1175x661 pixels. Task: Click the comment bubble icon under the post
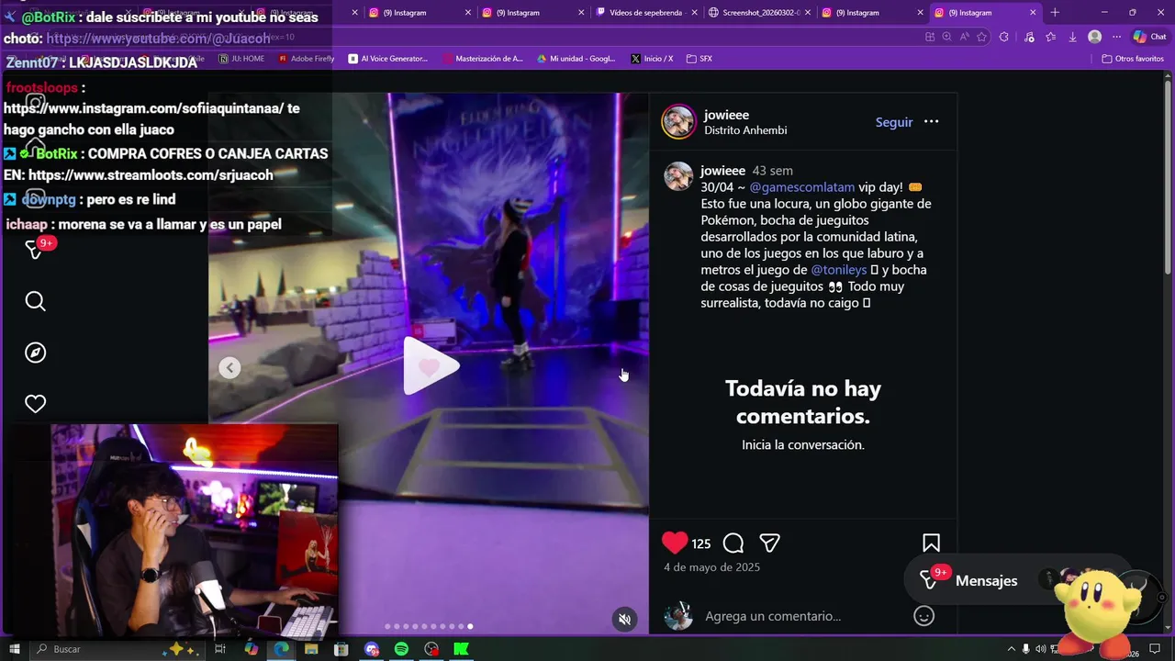(733, 543)
